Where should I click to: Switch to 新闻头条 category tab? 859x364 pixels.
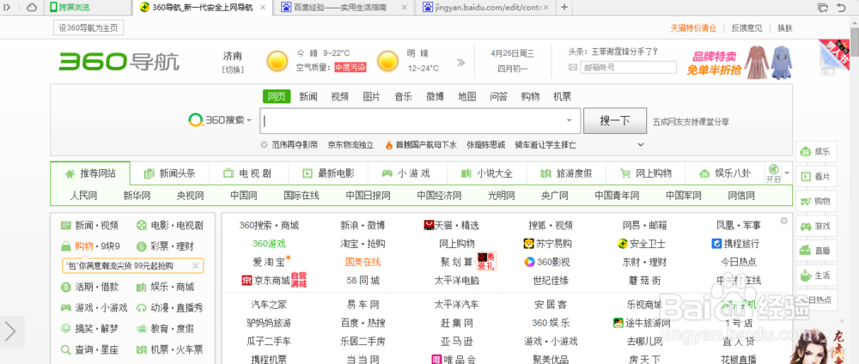[x=170, y=173]
